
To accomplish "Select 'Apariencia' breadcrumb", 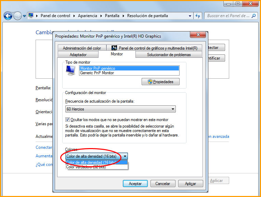I will [88, 16].
